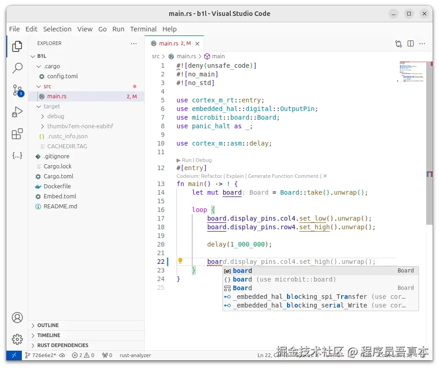This screenshot has width=439, height=368.
Task: Click the code minimap preview
Action: coord(412,72)
